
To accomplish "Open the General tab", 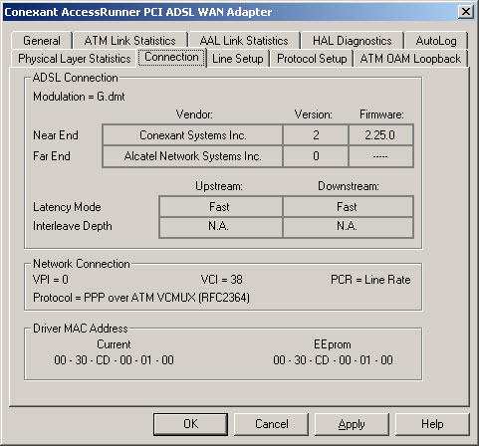I will 42,41.
